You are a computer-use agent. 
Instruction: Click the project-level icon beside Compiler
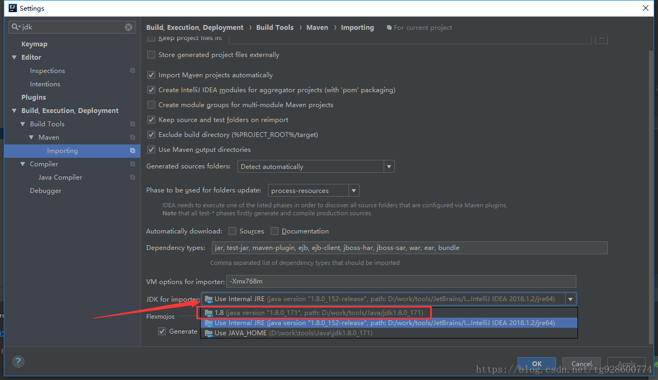132,164
